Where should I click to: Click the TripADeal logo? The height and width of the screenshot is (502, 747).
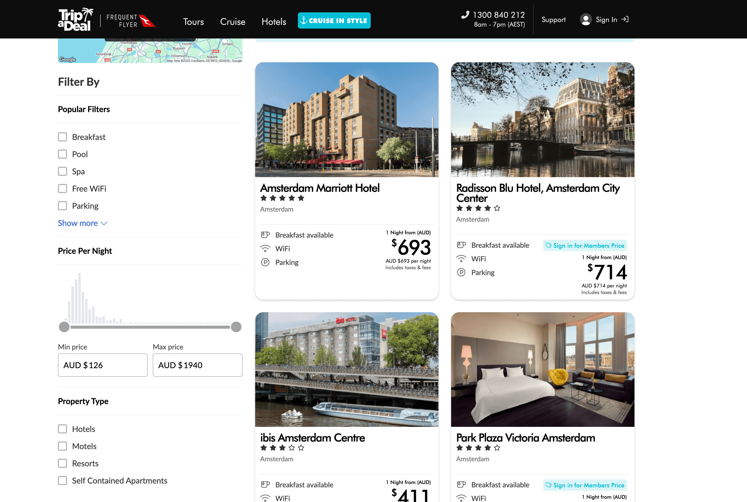pyautogui.click(x=76, y=19)
